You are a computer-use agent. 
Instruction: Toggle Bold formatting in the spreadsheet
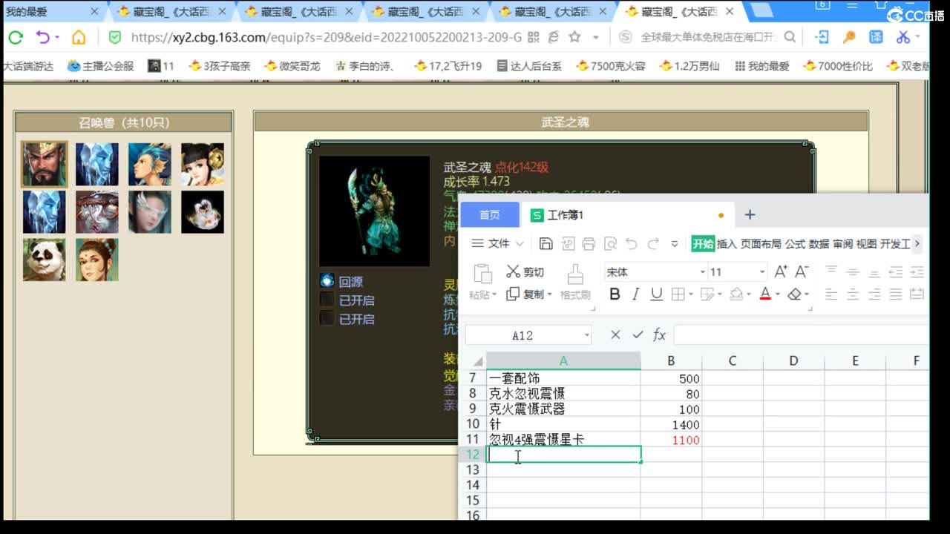tap(615, 294)
